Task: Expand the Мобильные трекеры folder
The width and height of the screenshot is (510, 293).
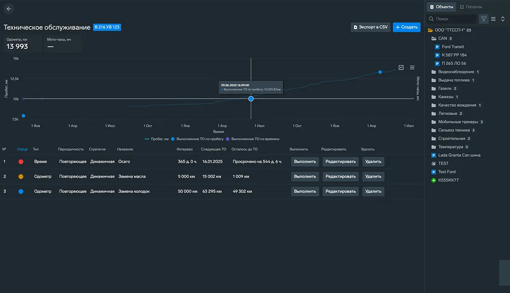Action: [434, 122]
